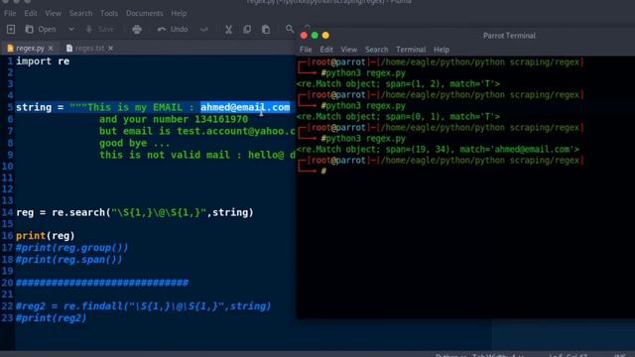The image size is (635, 357).
Task: Open the Parrot Terminal File menu
Action: 306,50
